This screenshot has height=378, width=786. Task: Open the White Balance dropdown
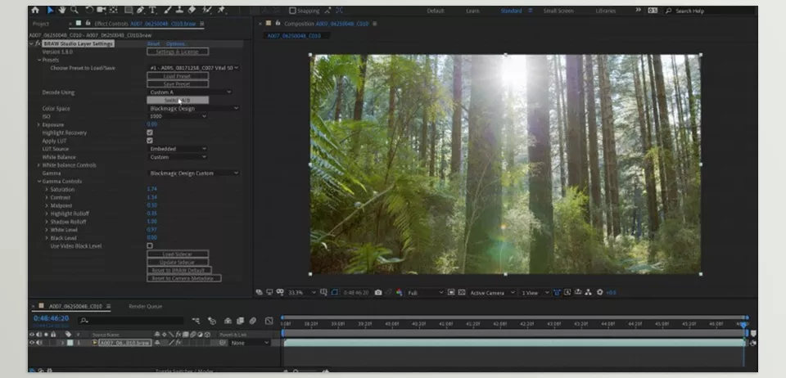178,157
